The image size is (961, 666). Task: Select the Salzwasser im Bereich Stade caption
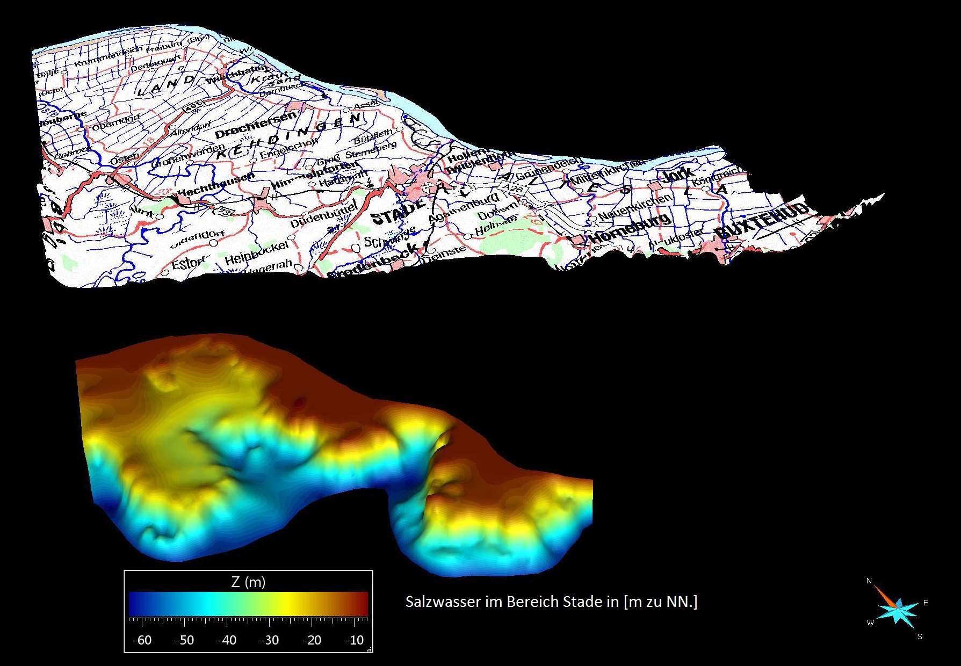pos(551,602)
